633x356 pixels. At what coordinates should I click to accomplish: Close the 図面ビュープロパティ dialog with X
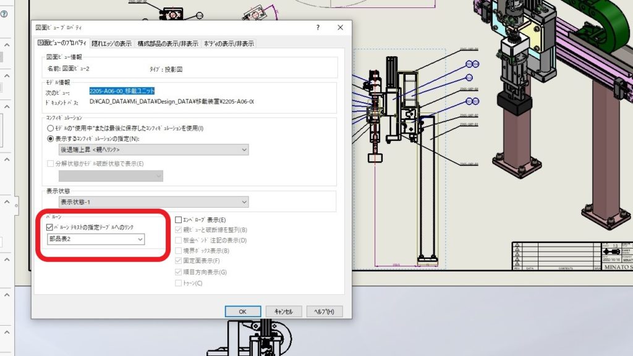pos(340,28)
